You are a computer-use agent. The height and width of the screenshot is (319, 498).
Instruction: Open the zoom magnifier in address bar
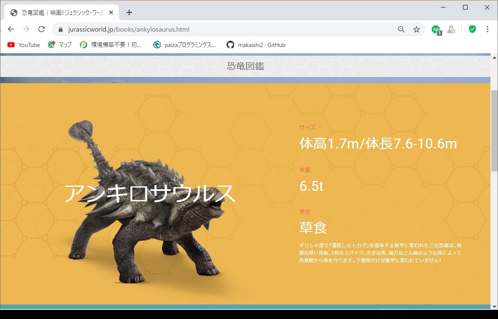[401, 29]
